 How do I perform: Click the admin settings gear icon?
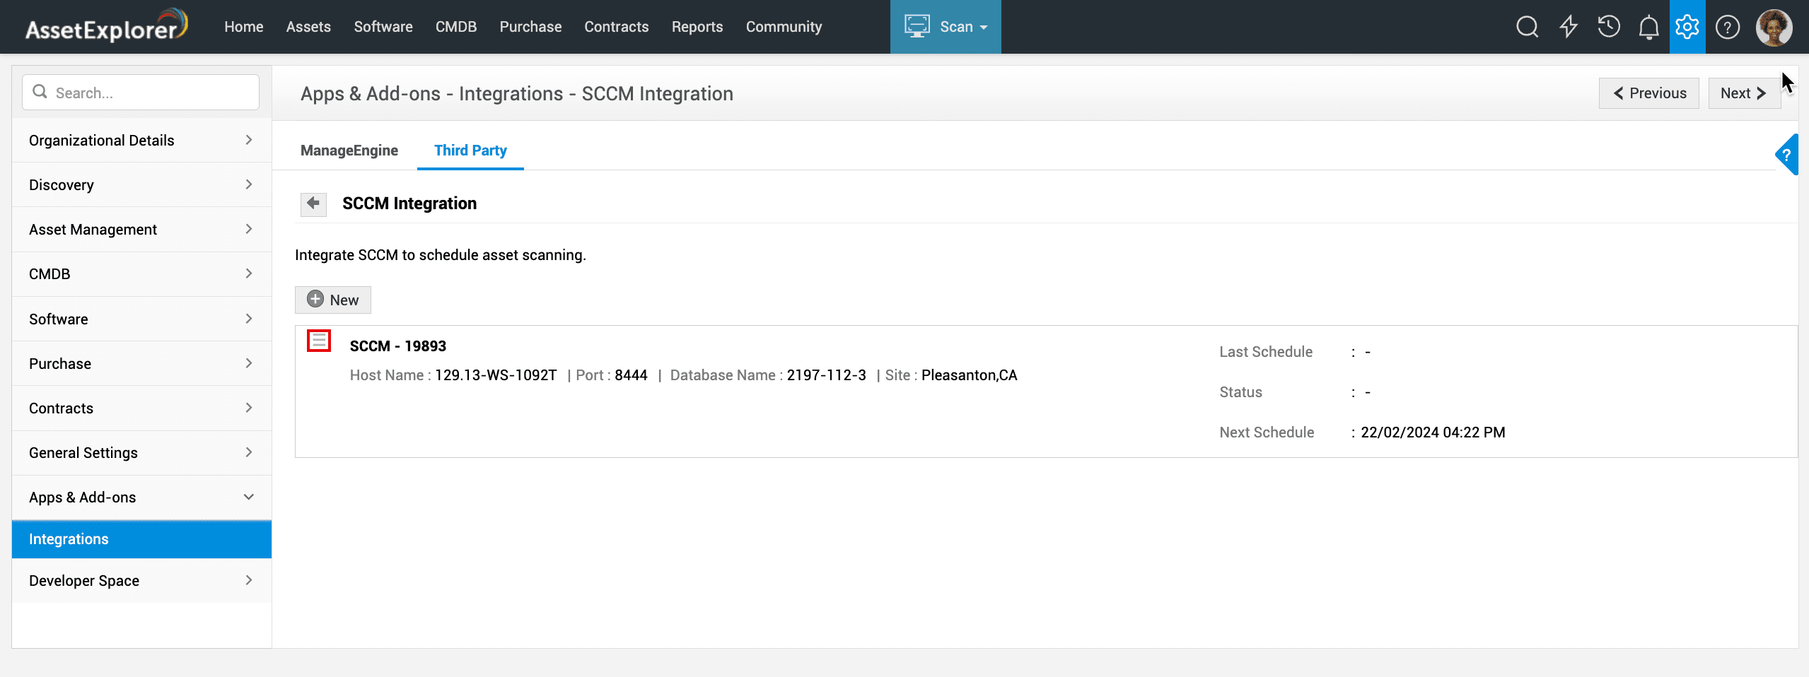pyautogui.click(x=1687, y=27)
